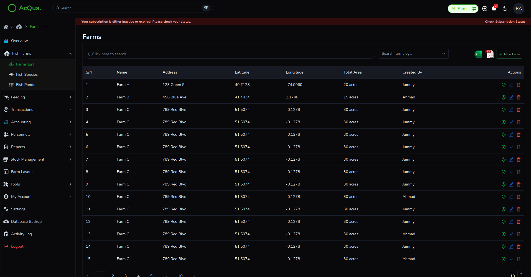Expand the Accounting sidebar section
Image resolution: width=531 pixels, height=277 pixels.
point(38,122)
